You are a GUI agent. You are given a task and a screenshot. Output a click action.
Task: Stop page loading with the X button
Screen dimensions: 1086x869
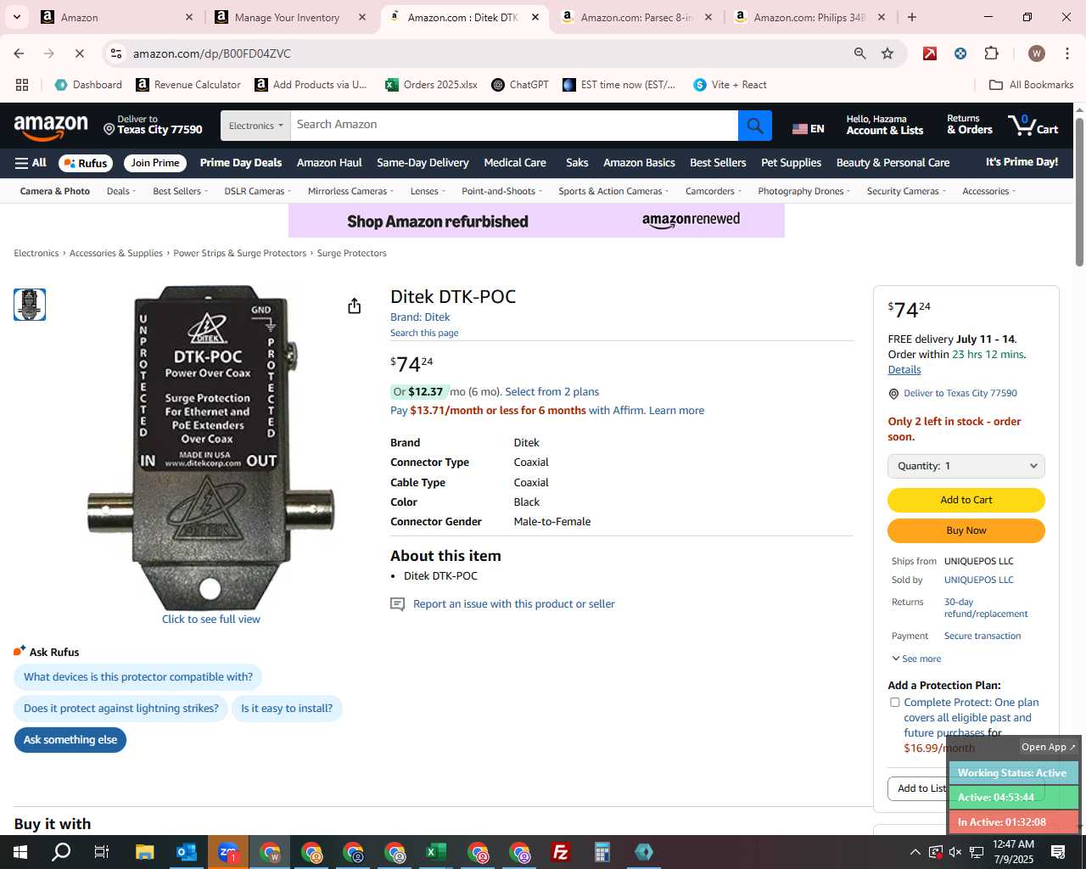(x=79, y=53)
